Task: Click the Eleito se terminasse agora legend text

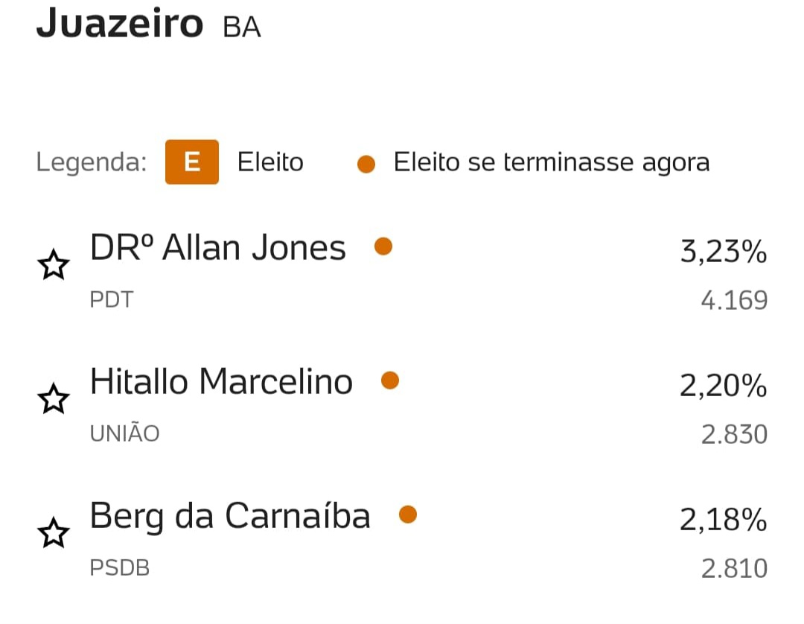Action: point(552,162)
